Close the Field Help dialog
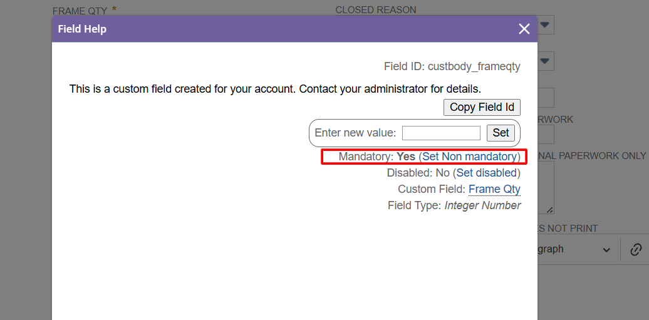Viewport: 649px width, 320px height. point(524,29)
